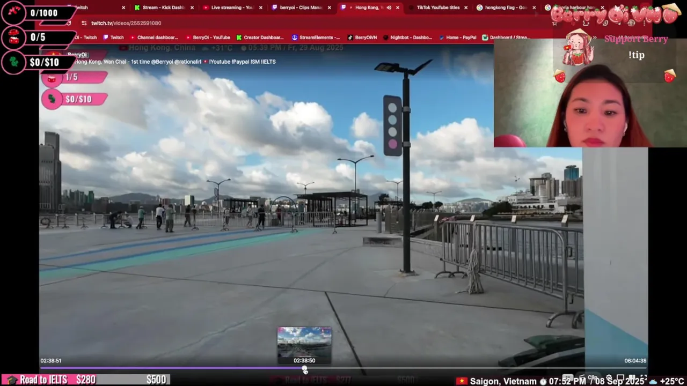Close the hongkong flag Google tab

534,8
